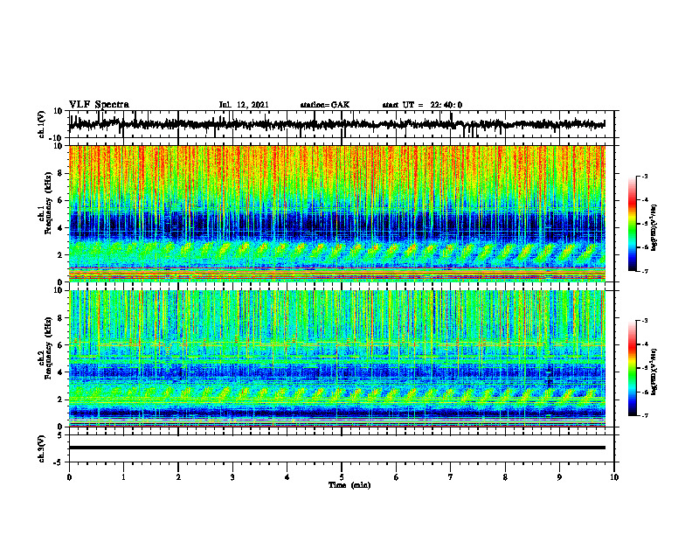
Task: Click the 4 tick label on Time axis
Action: 287,477
